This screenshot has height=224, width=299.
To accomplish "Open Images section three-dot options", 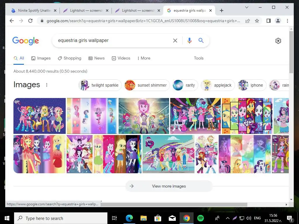I will click(46, 85).
